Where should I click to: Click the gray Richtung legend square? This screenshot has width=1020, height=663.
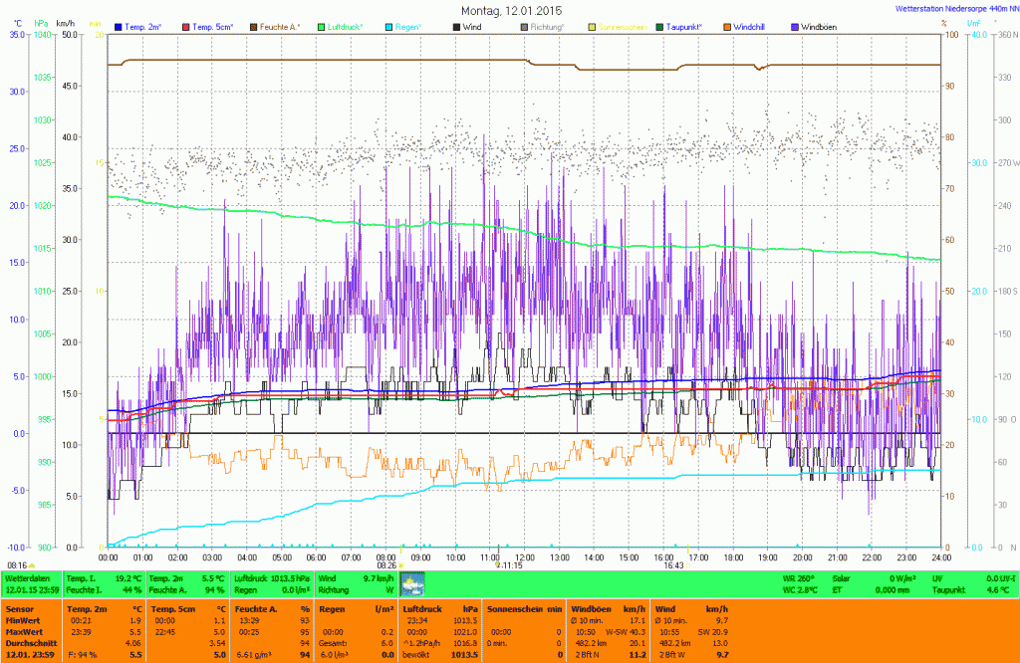525,25
